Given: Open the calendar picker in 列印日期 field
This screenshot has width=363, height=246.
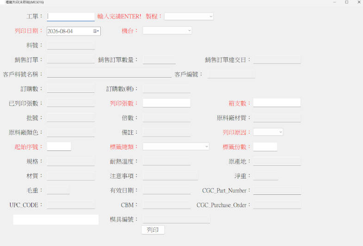Looking at the screenshot, I should tap(96, 31).
